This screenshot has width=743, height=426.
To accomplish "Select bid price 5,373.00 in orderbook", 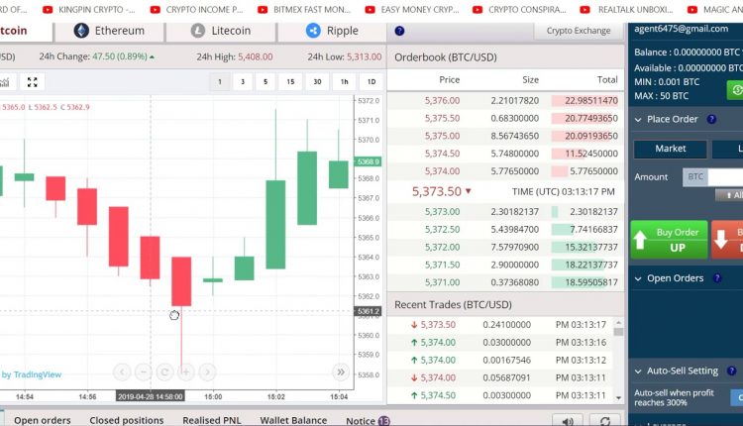I will click(442, 211).
